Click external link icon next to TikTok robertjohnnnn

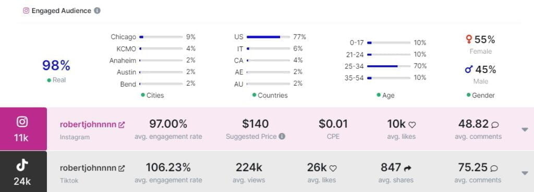[121, 168]
